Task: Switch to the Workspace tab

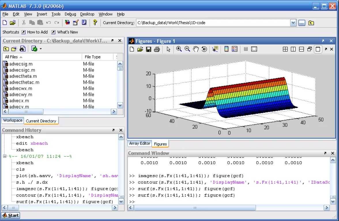Action: (x=13, y=120)
